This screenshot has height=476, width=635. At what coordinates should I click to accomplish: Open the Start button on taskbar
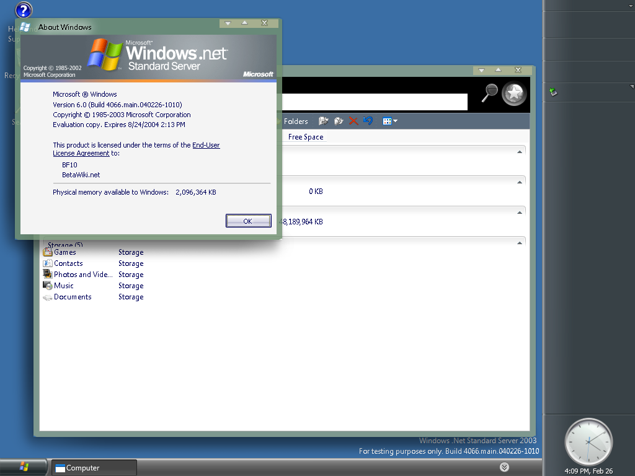[x=24, y=467]
